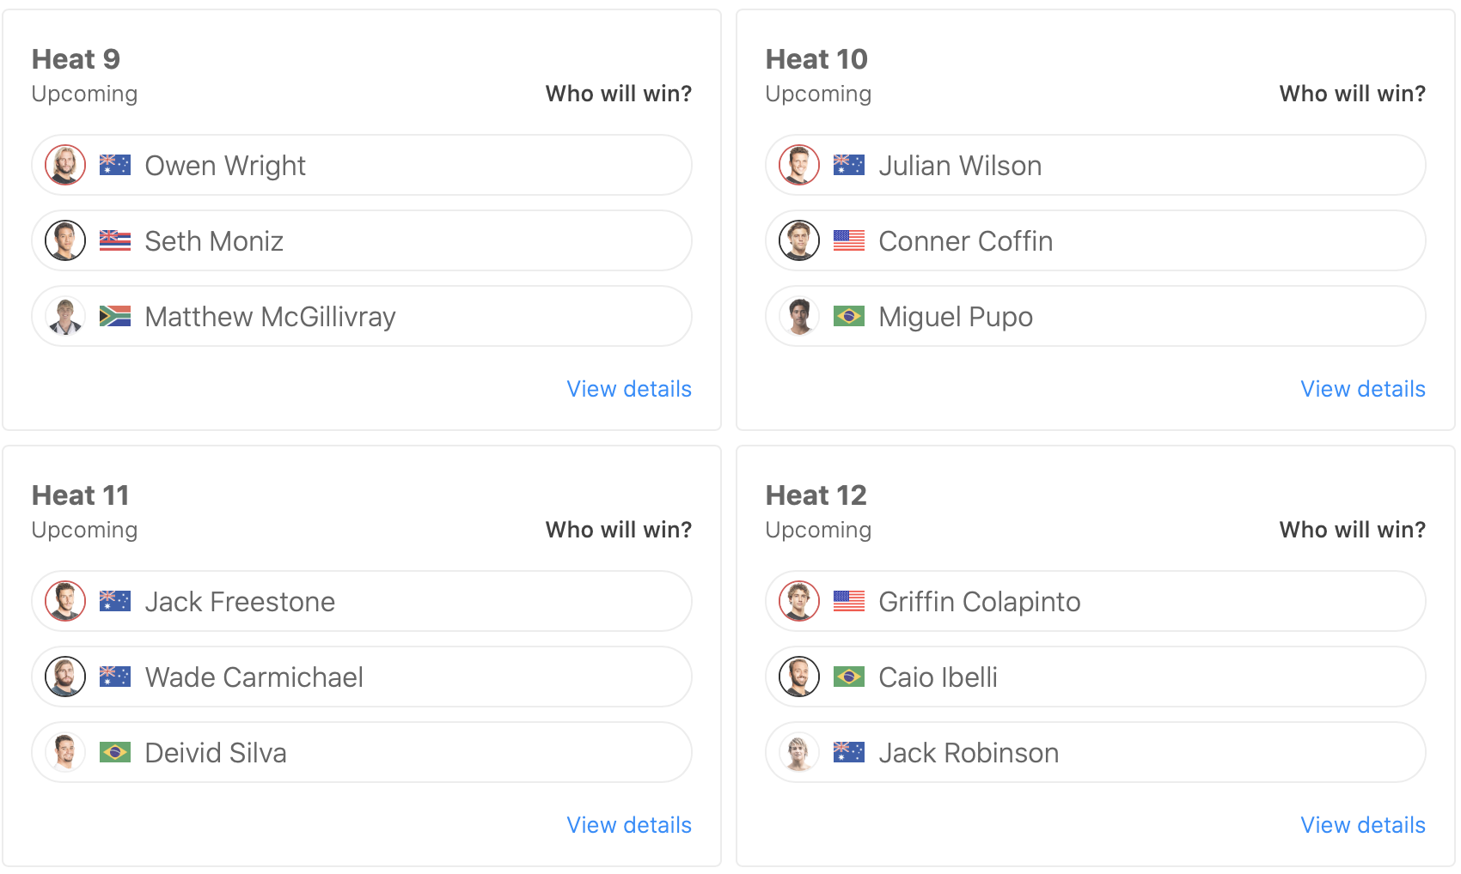
Task: Pick Jack Freestone to win Heat 11
Action: point(361,601)
